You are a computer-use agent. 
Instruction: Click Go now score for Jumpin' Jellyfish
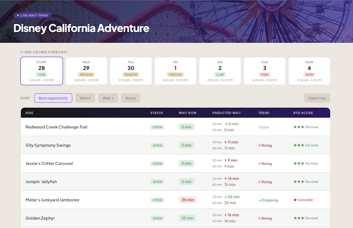(306, 181)
